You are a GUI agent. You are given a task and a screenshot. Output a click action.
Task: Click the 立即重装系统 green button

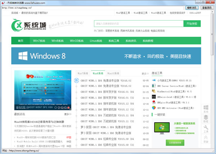(175, 142)
